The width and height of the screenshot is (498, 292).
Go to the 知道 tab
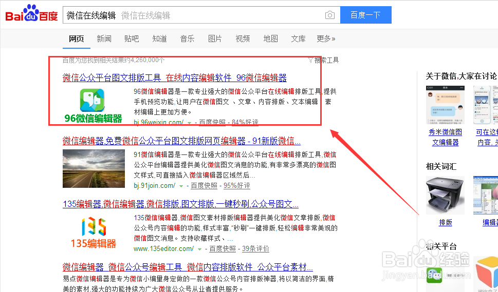coord(159,38)
